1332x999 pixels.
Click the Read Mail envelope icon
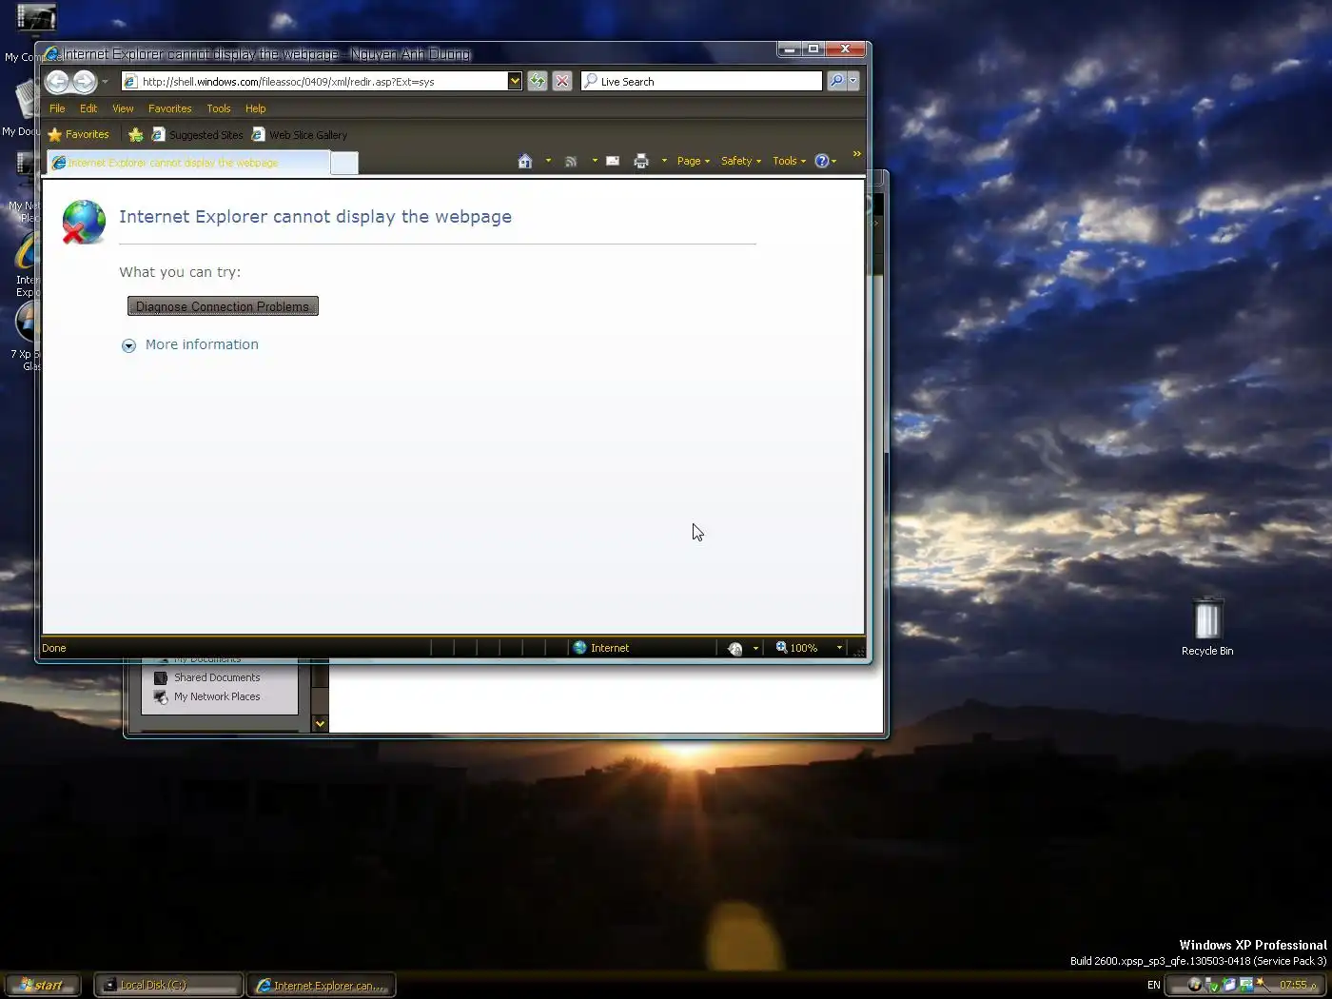613,161
